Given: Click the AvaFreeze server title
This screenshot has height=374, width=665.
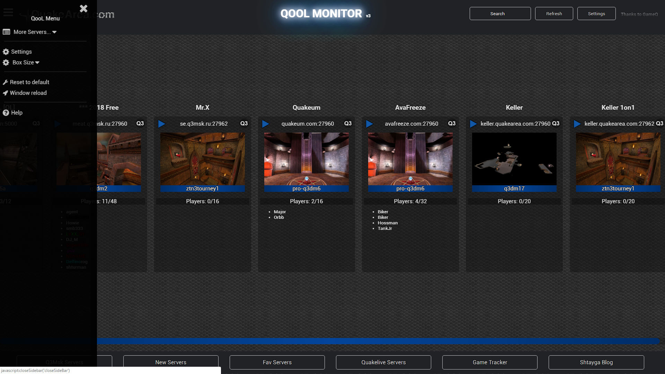Looking at the screenshot, I should pos(410,107).
